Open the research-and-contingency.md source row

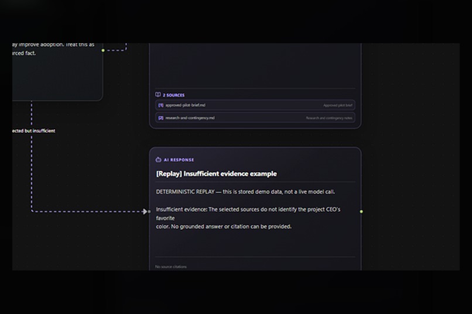coord(255,118)
